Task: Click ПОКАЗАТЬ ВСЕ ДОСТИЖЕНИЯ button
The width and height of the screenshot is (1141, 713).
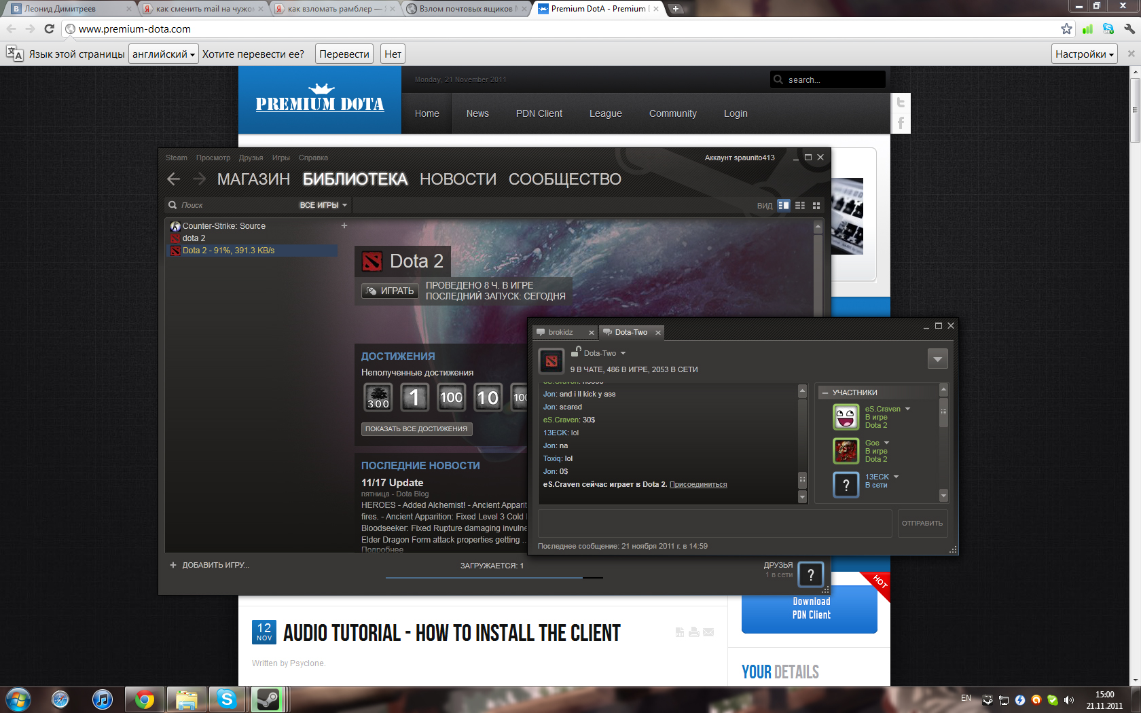Action: pos(416,429)
